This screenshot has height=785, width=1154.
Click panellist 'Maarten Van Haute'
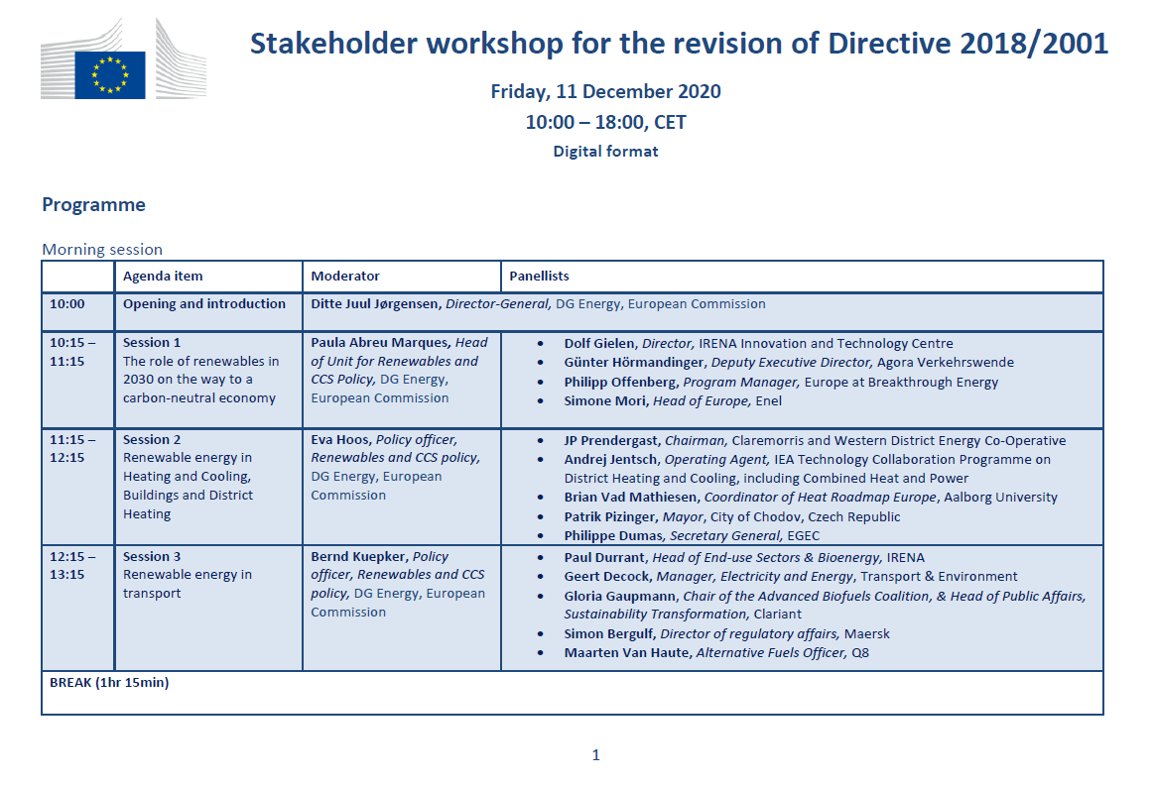coord(627,653)
